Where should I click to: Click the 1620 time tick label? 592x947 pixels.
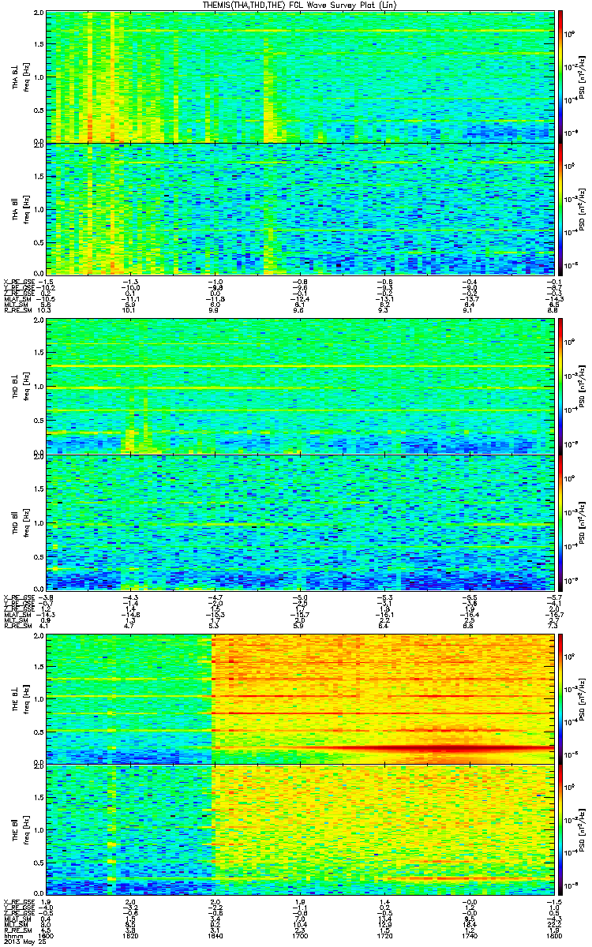[x=131, y=936]
